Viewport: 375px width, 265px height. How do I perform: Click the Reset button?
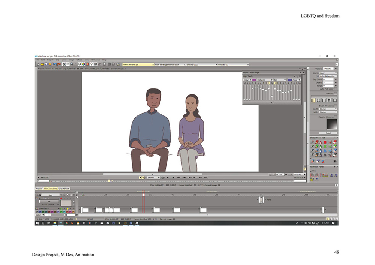[328, 133]
